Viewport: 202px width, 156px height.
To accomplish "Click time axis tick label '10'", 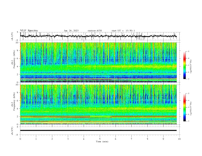I will (179, 139).
